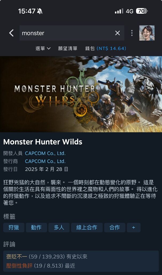Tap the silent bell status icon
This screenshot has height=275, width=162.
point(40,11)
